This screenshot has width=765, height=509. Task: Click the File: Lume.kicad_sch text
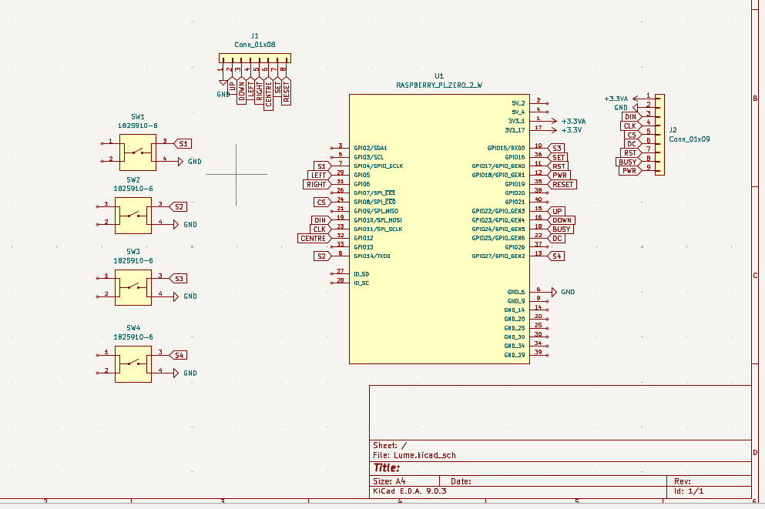click(414, 455)
